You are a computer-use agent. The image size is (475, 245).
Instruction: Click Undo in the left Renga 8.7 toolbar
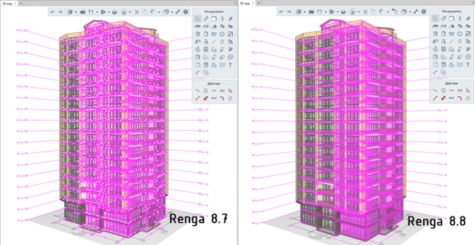click(53, 12)
